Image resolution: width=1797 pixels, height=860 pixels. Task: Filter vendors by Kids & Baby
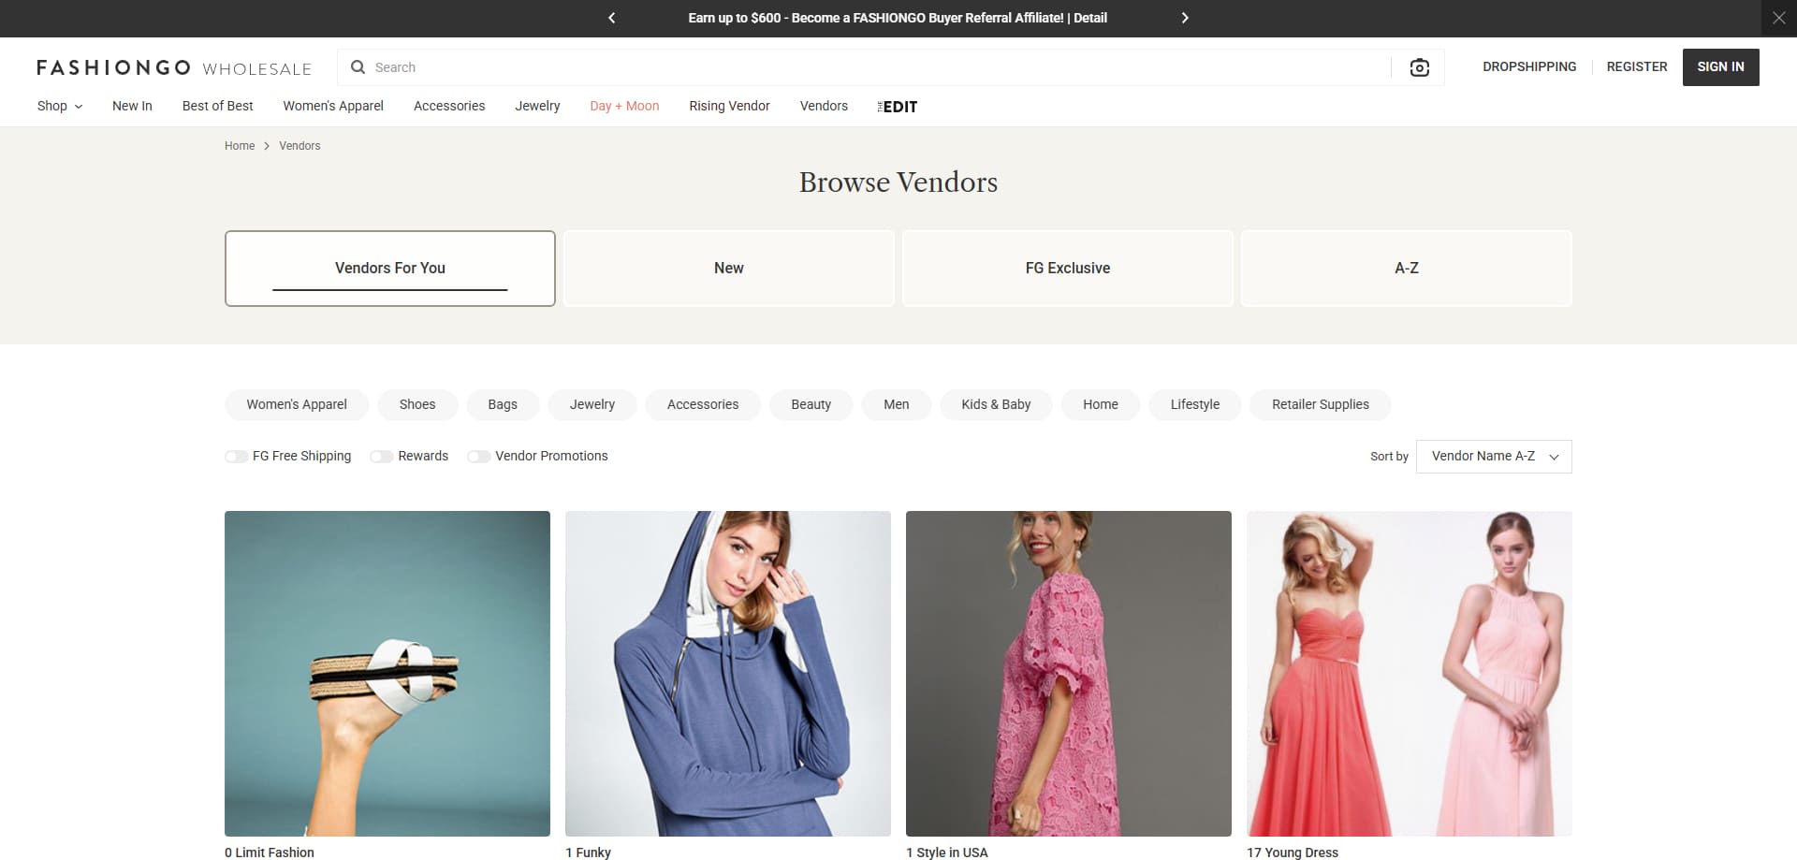point(996,404)
